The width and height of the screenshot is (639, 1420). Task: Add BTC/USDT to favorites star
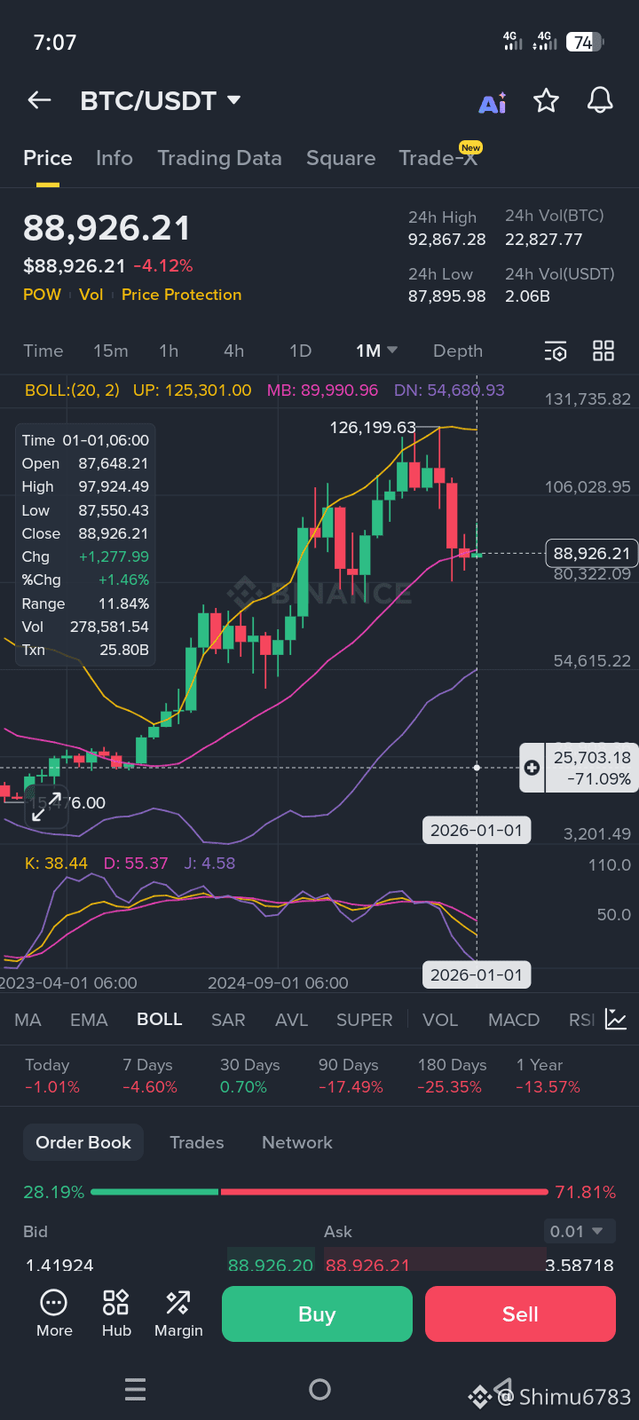(546, 100)
